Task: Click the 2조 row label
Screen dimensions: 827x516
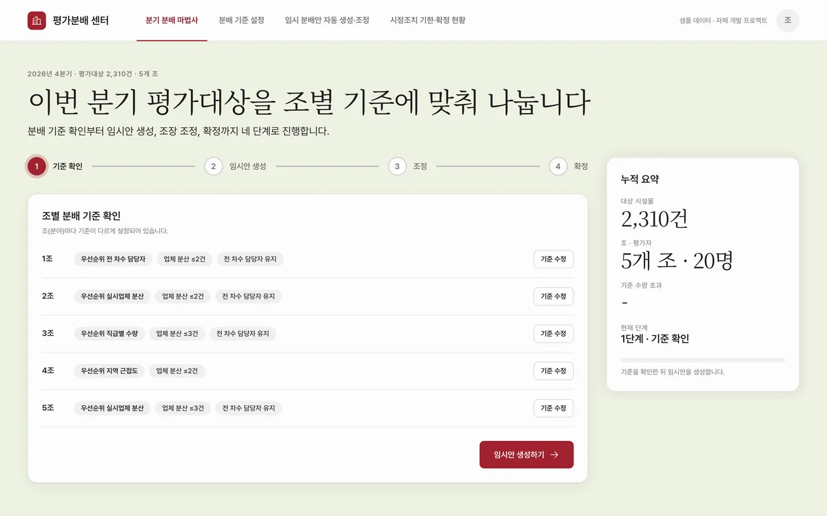Action: pos(48,297)
